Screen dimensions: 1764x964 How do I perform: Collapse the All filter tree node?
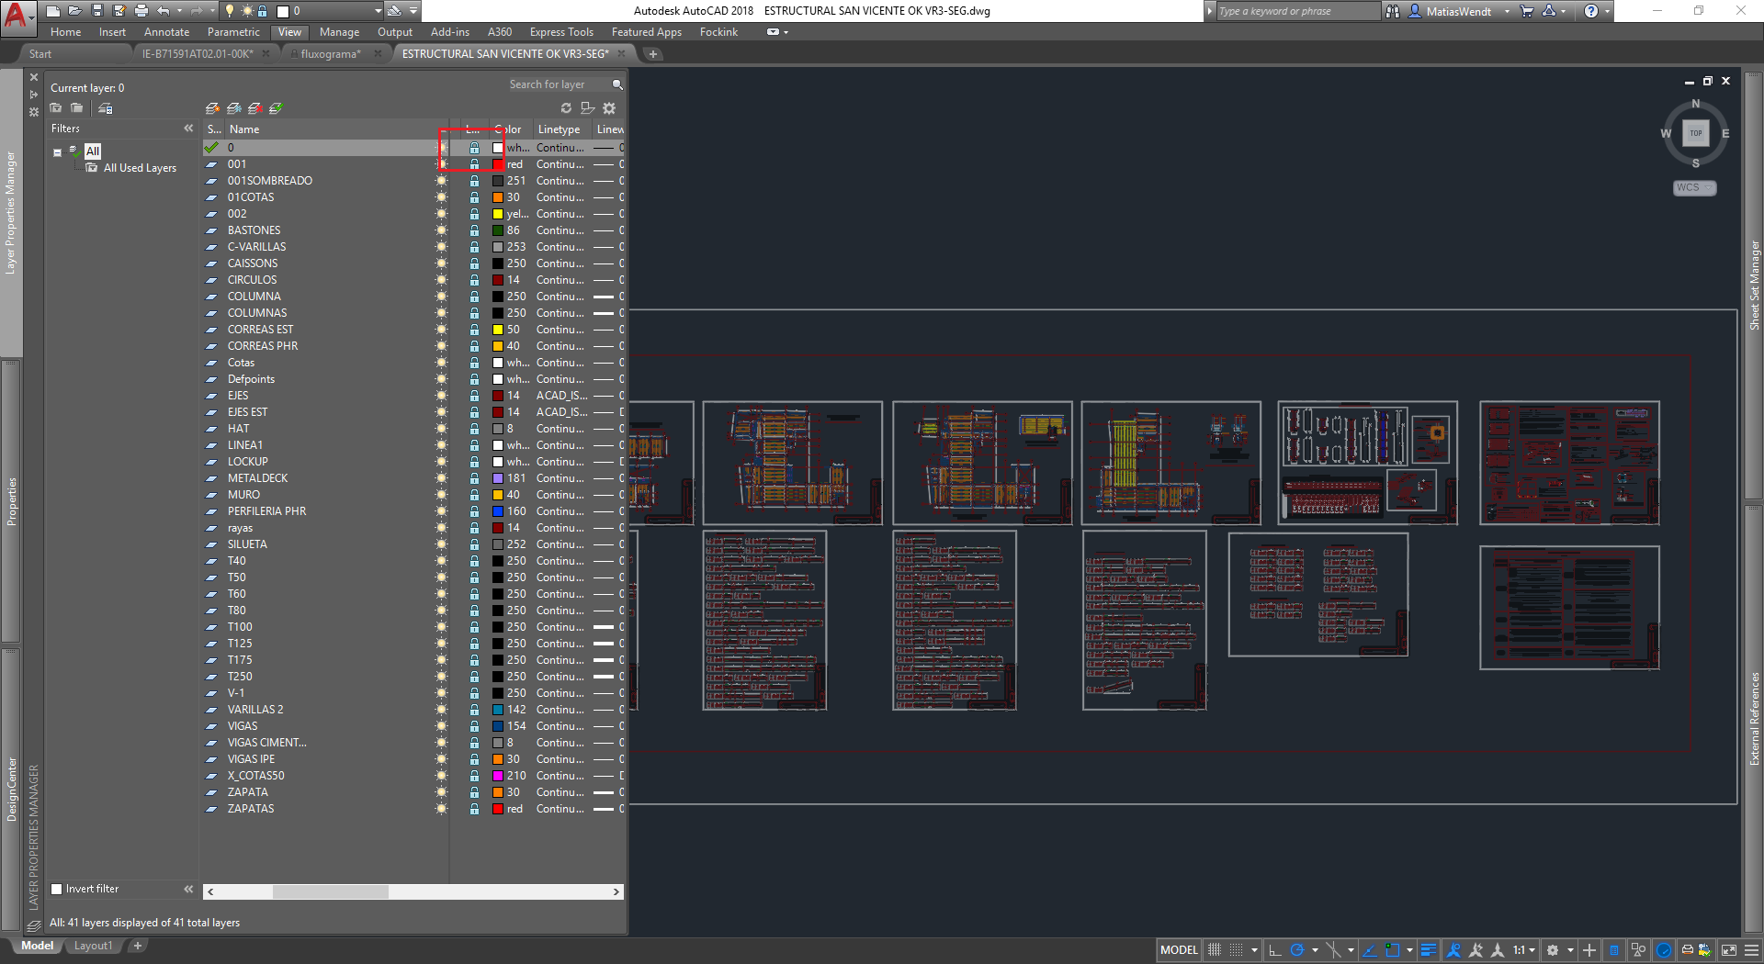click(x=57, y=151)
